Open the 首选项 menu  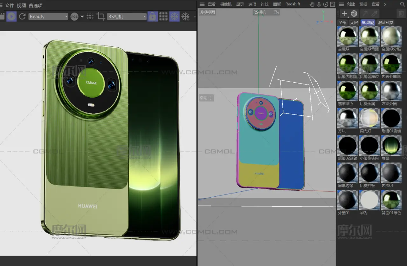[x=35, y=5]
